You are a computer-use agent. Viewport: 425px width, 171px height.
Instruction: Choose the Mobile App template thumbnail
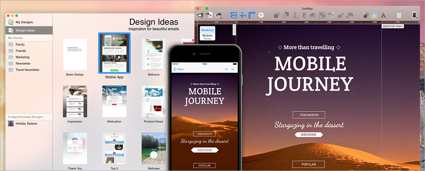point(114,53)
